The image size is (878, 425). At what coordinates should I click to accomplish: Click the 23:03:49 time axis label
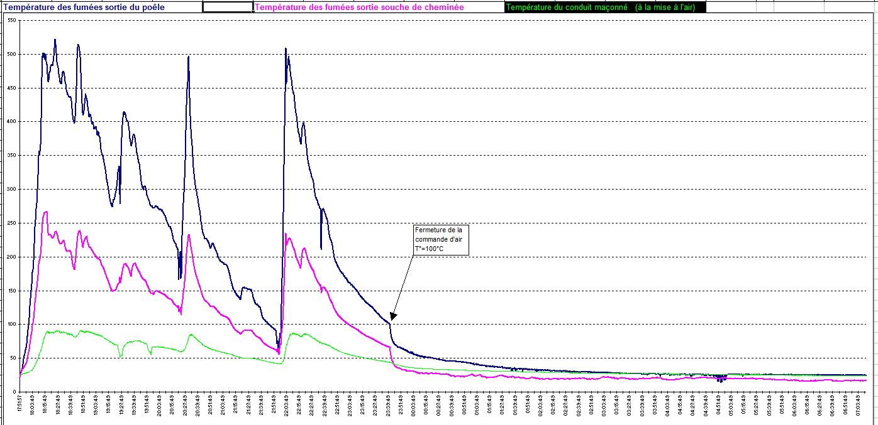click(350, 404)
